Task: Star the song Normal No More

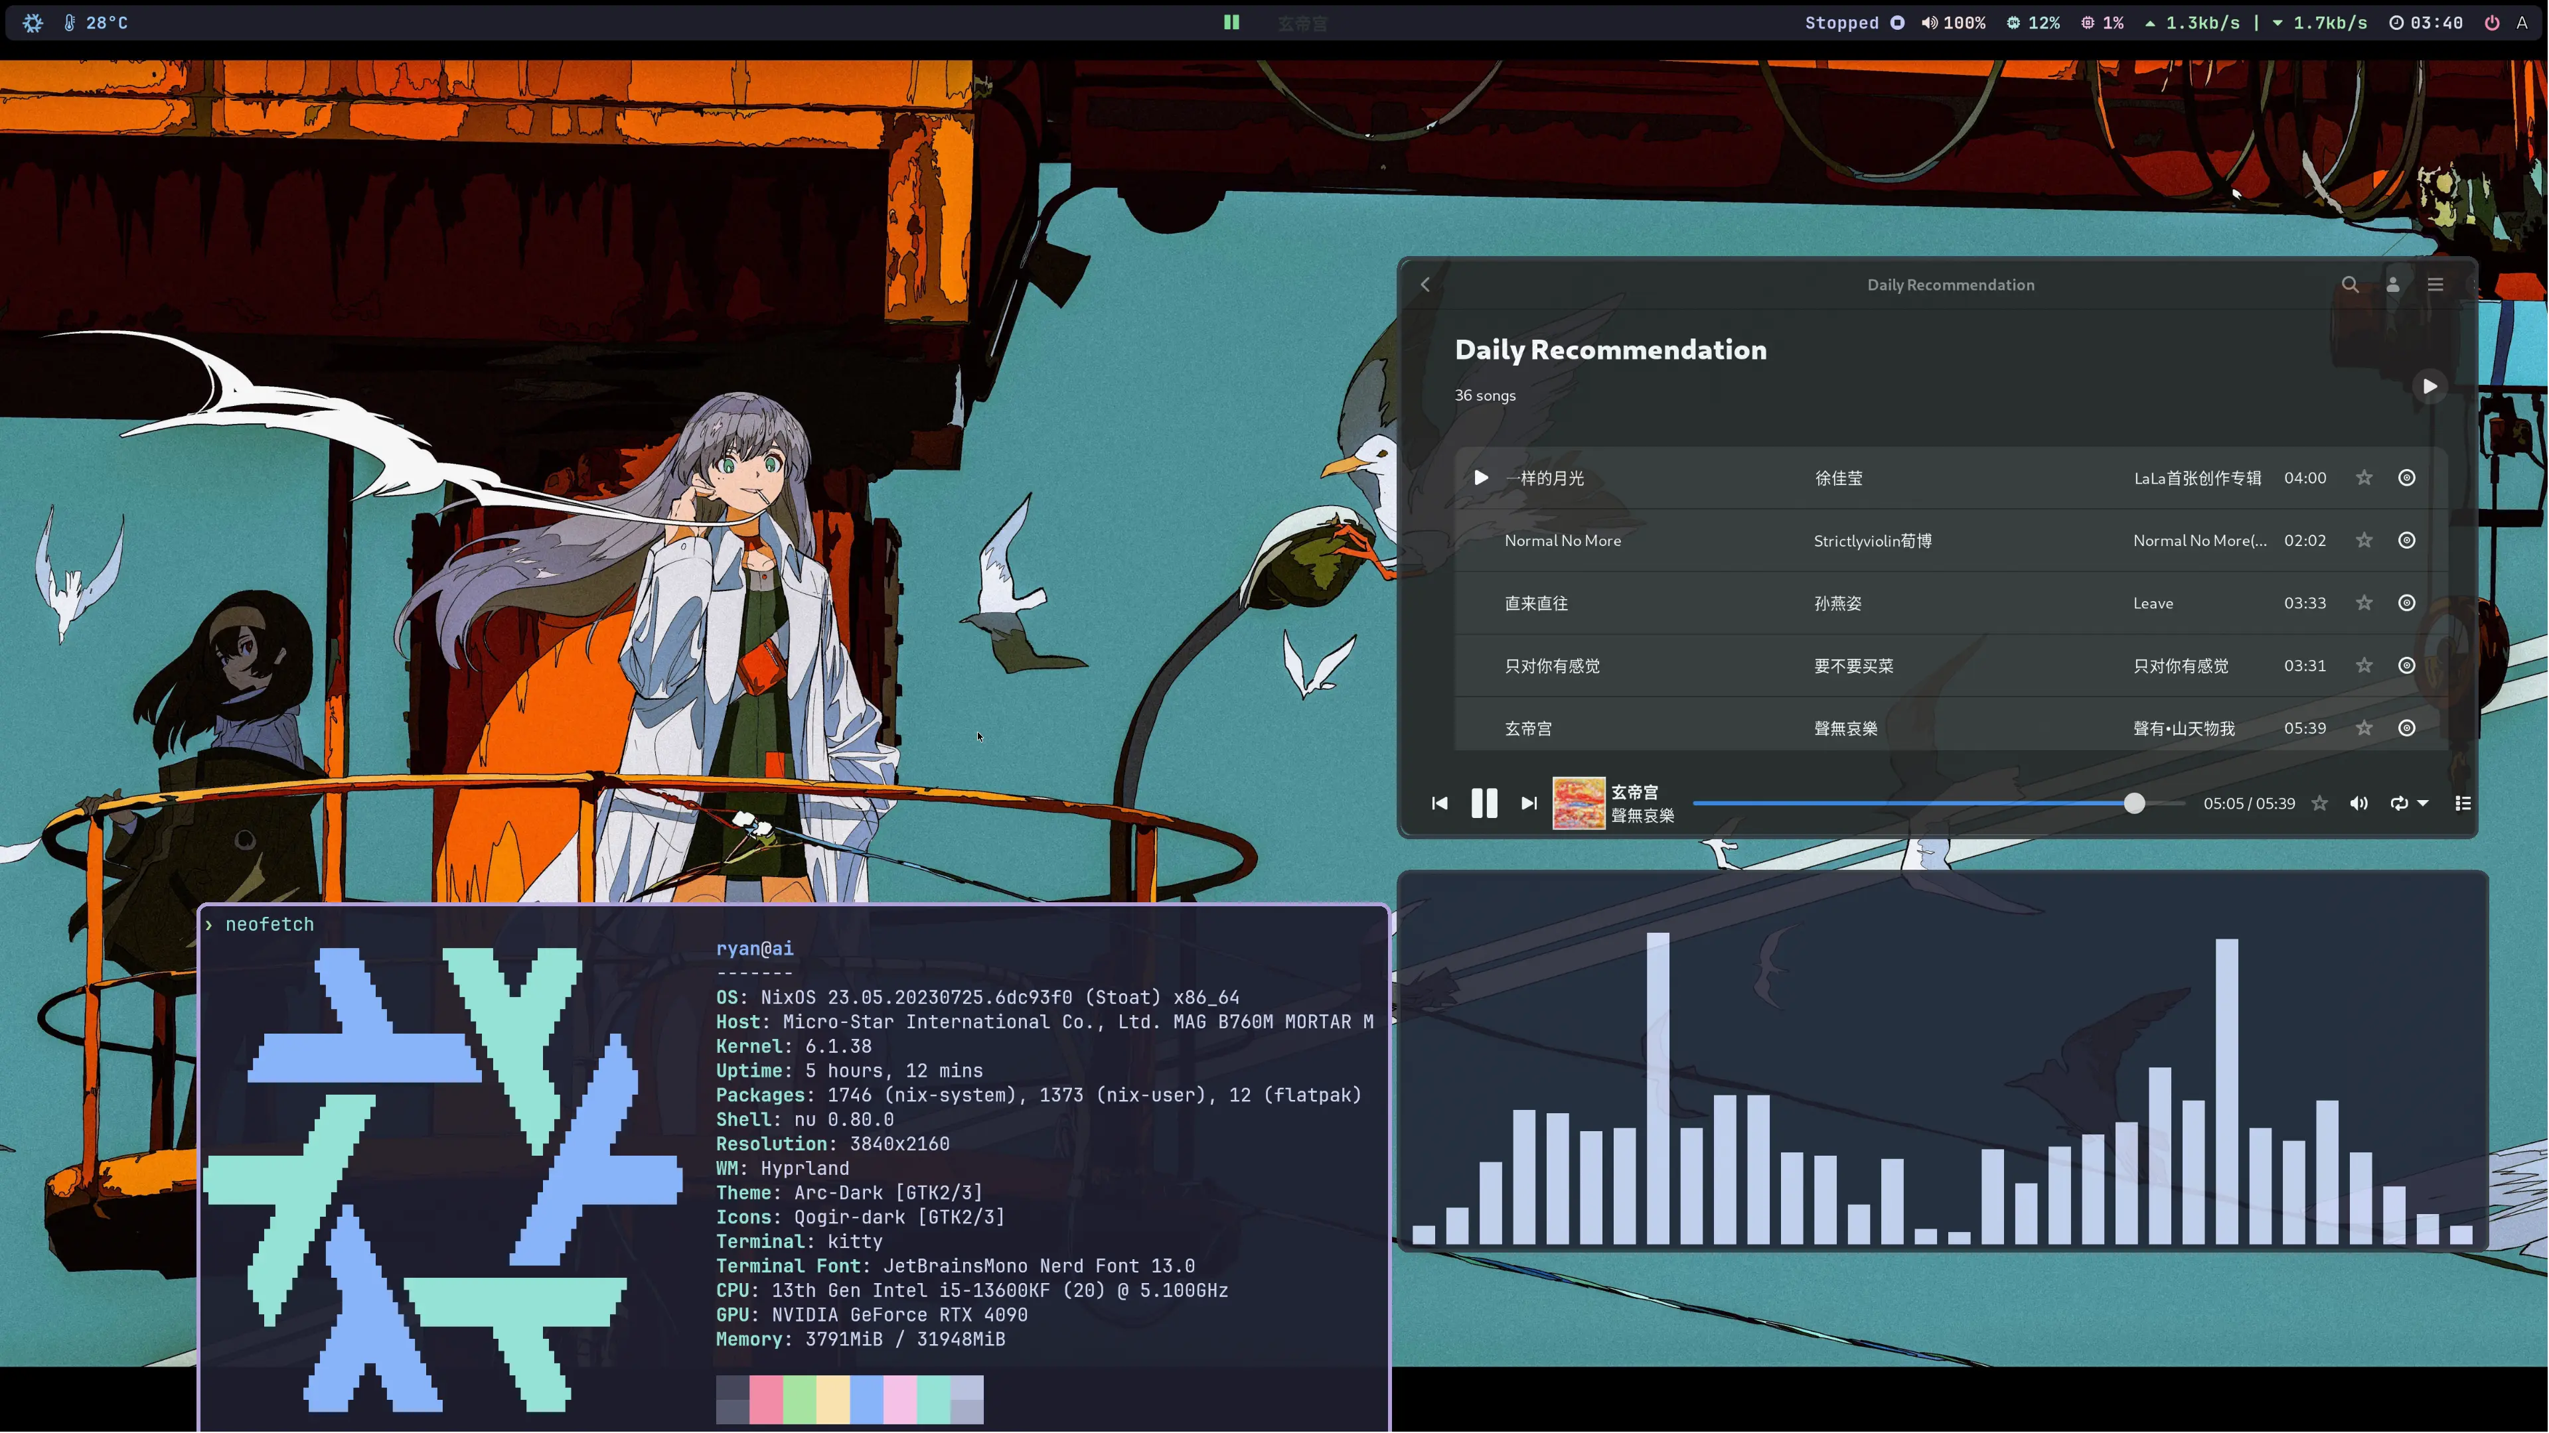Action: click(x=2364, y=540)
